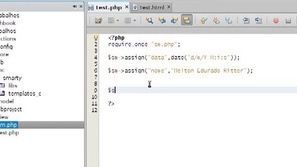Start macro recording with red circle
Screen dimensions: 297x167
[276, 20]
